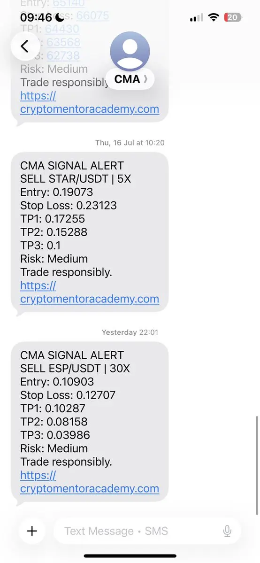The height and width of the screenshot is (563, 260).
Task: Tap the battery indicator icon
Action: (233, 17)
